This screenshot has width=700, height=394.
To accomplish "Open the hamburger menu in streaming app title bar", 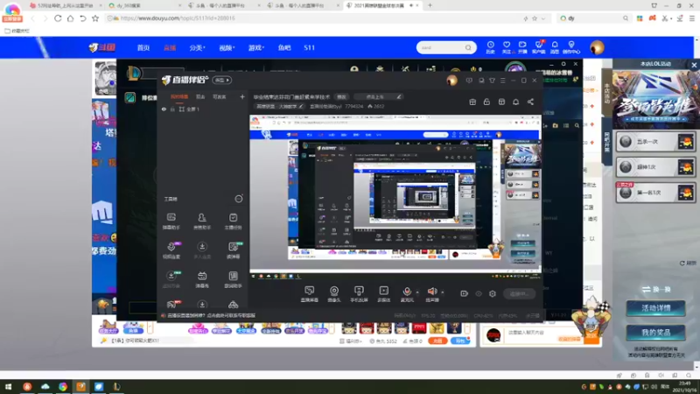I will point(502,81).
